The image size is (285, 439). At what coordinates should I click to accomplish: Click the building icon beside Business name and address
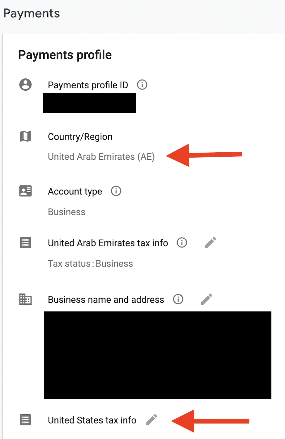(25, 299)
